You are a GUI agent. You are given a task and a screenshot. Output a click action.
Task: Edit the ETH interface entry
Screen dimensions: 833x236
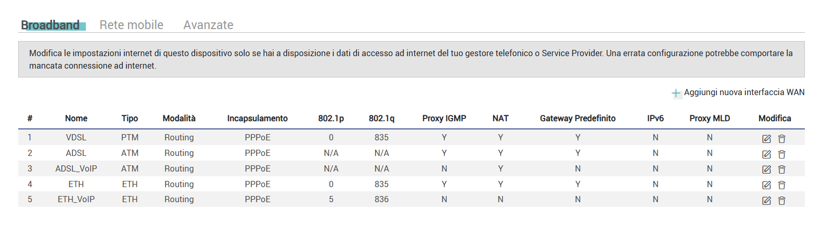click(x=766, y=185)
